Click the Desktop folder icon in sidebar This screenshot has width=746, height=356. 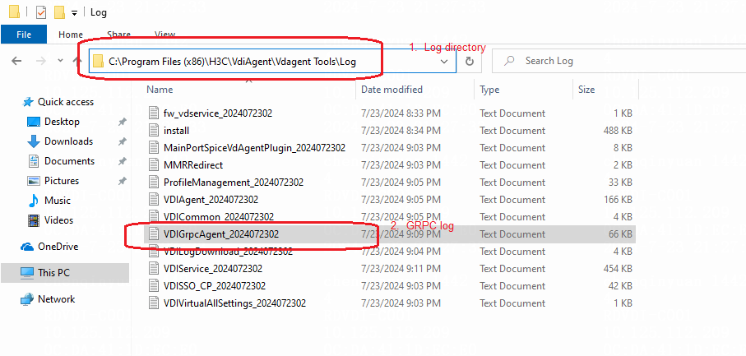coord(33,122)
